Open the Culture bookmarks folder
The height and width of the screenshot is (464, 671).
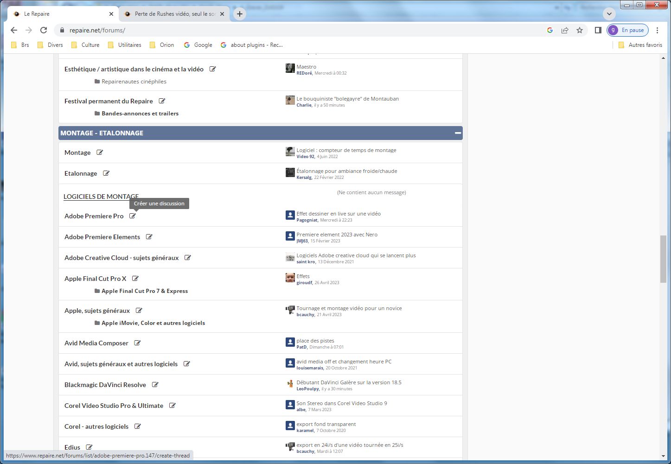tap(85, 45)
